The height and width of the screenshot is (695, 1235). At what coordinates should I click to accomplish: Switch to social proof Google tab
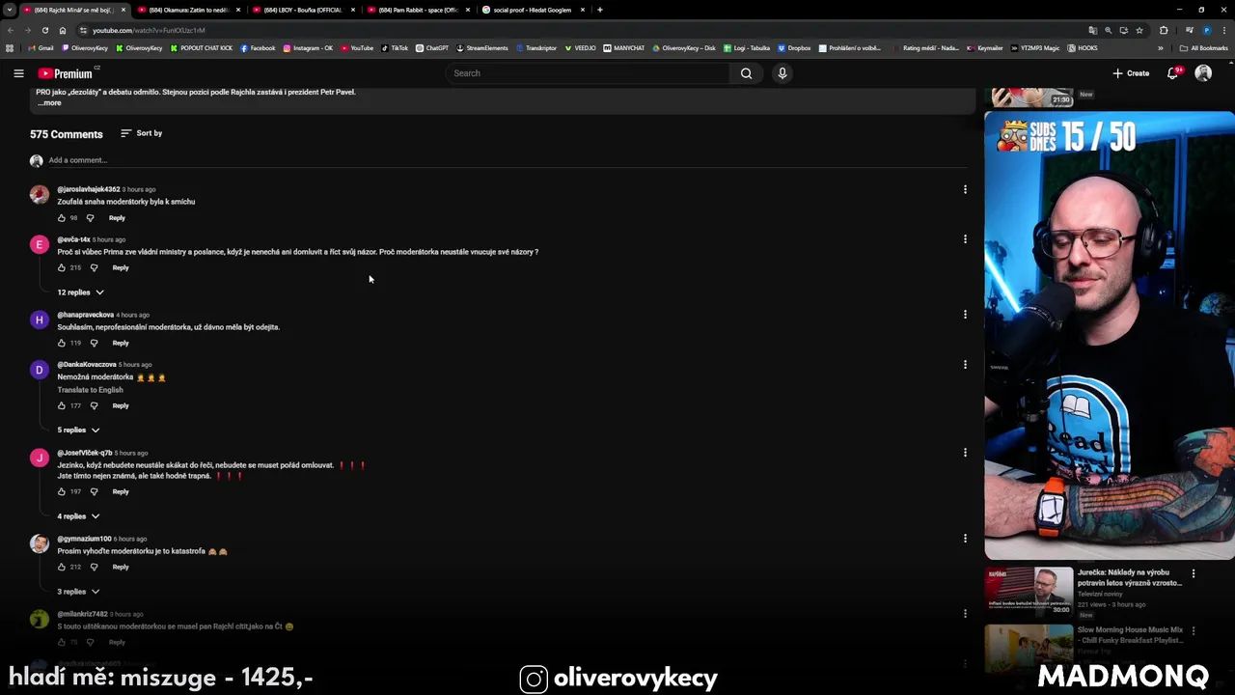(x=533, y=10)
